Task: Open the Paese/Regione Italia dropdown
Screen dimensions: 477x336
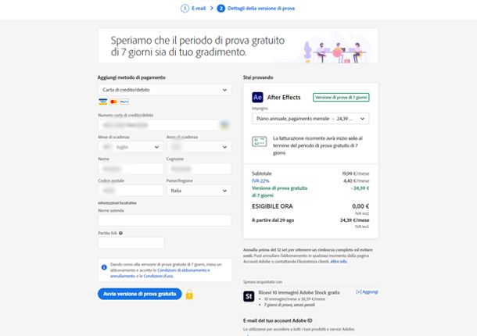Action: pos(199,191)
